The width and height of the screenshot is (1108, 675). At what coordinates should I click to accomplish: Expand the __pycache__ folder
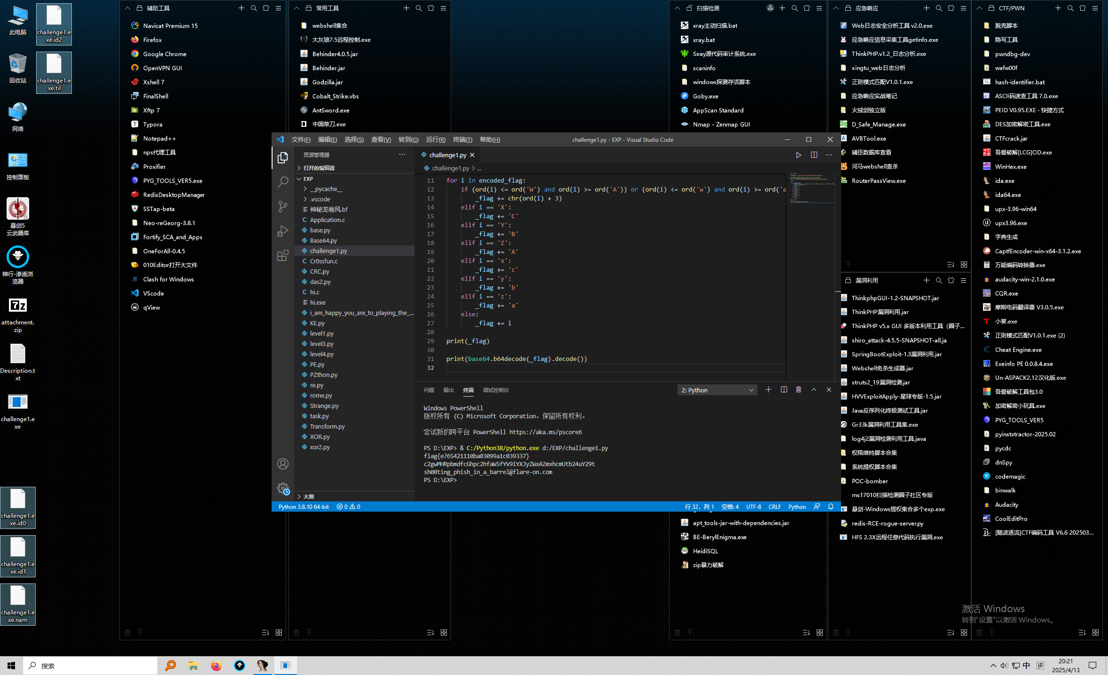click(x=326, y=189)
